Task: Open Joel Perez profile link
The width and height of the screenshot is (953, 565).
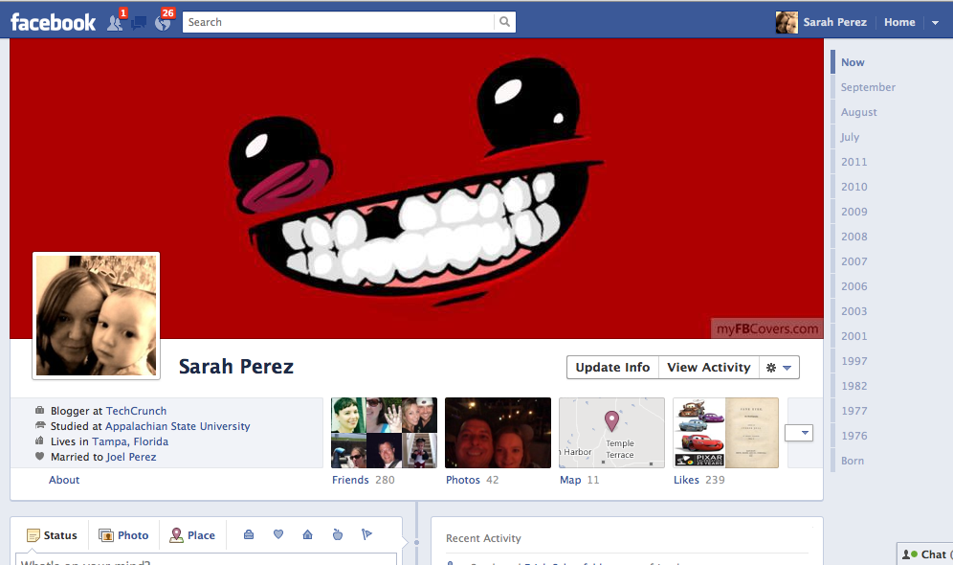Action: [x=131, y=456]
